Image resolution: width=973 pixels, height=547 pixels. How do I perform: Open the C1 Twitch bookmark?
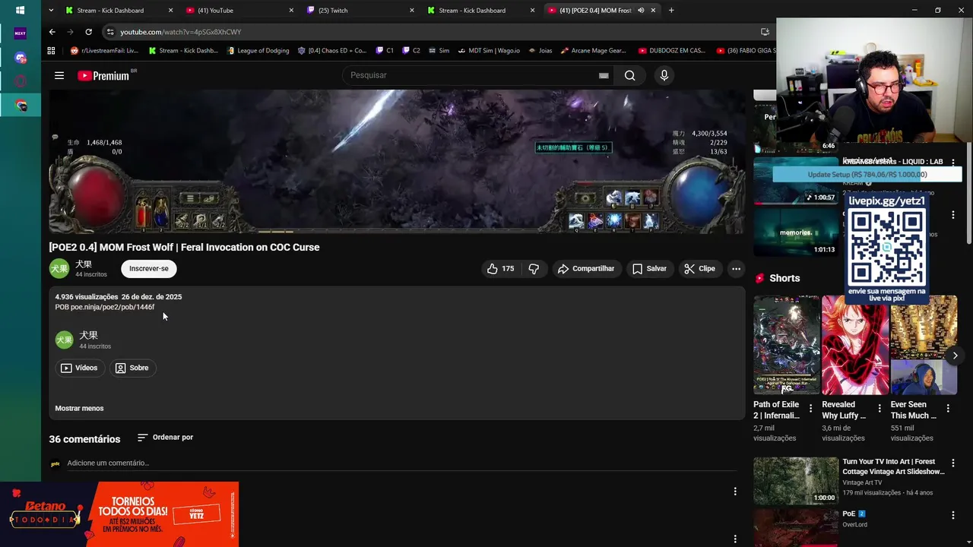click(385, 51)
